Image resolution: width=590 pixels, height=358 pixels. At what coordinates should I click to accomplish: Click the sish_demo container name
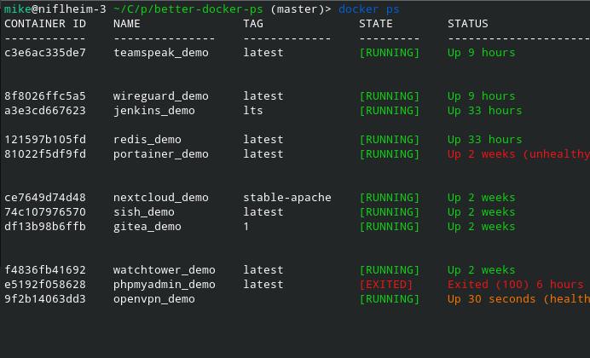144,212
